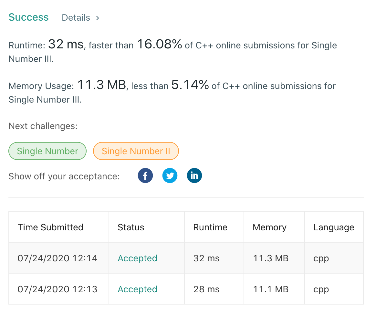Viewport: 365px width, 311px height.
Task: Open the Single Number II challenge
Action: pyautogui.click(x=136, y=151)
